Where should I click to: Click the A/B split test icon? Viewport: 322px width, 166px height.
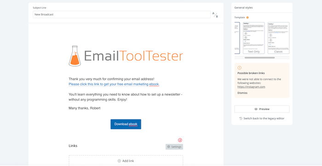pos(215,15)
